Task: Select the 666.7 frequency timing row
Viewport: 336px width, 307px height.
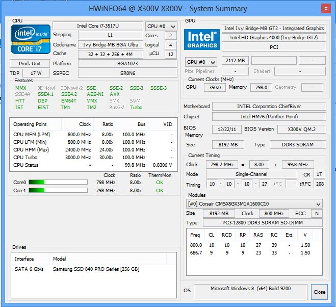Action: coord(254,253)
